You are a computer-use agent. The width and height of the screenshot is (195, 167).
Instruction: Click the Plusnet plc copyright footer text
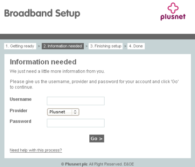[x=97, y=164]
